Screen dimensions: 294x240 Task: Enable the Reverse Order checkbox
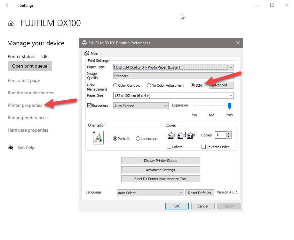point(203,147)
